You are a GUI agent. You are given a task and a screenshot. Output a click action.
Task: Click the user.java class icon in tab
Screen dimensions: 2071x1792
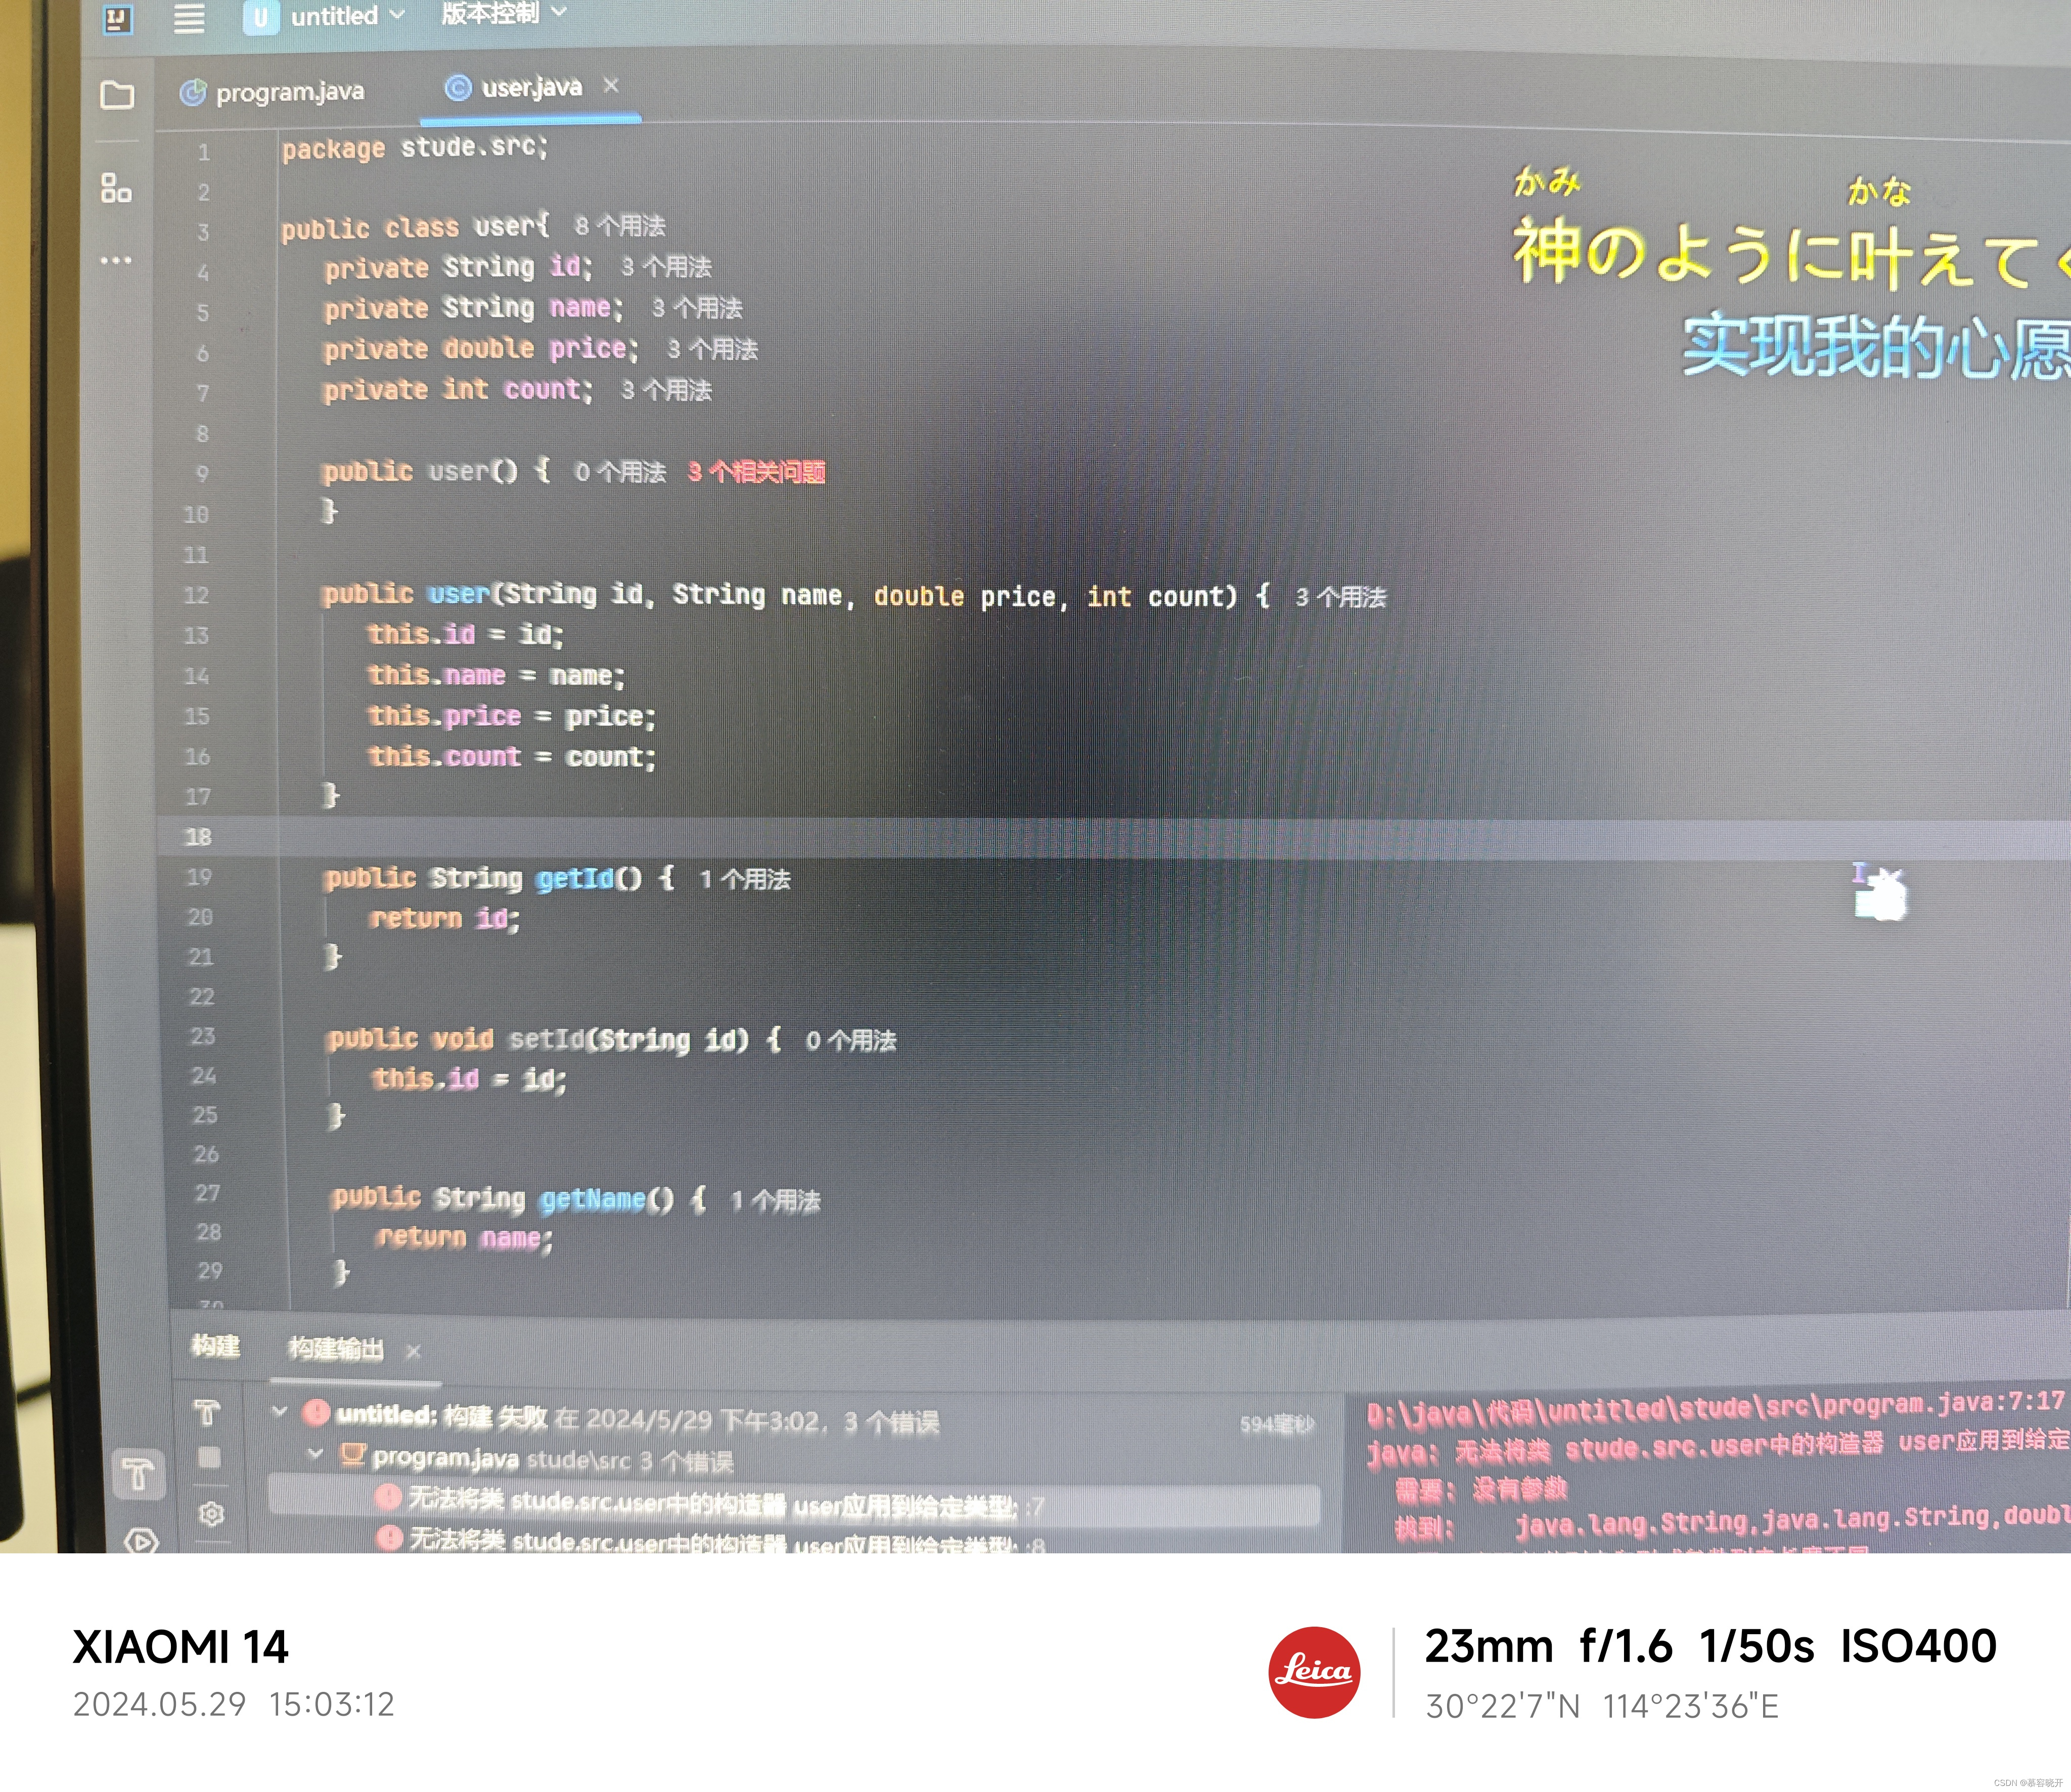pos(458,88)
